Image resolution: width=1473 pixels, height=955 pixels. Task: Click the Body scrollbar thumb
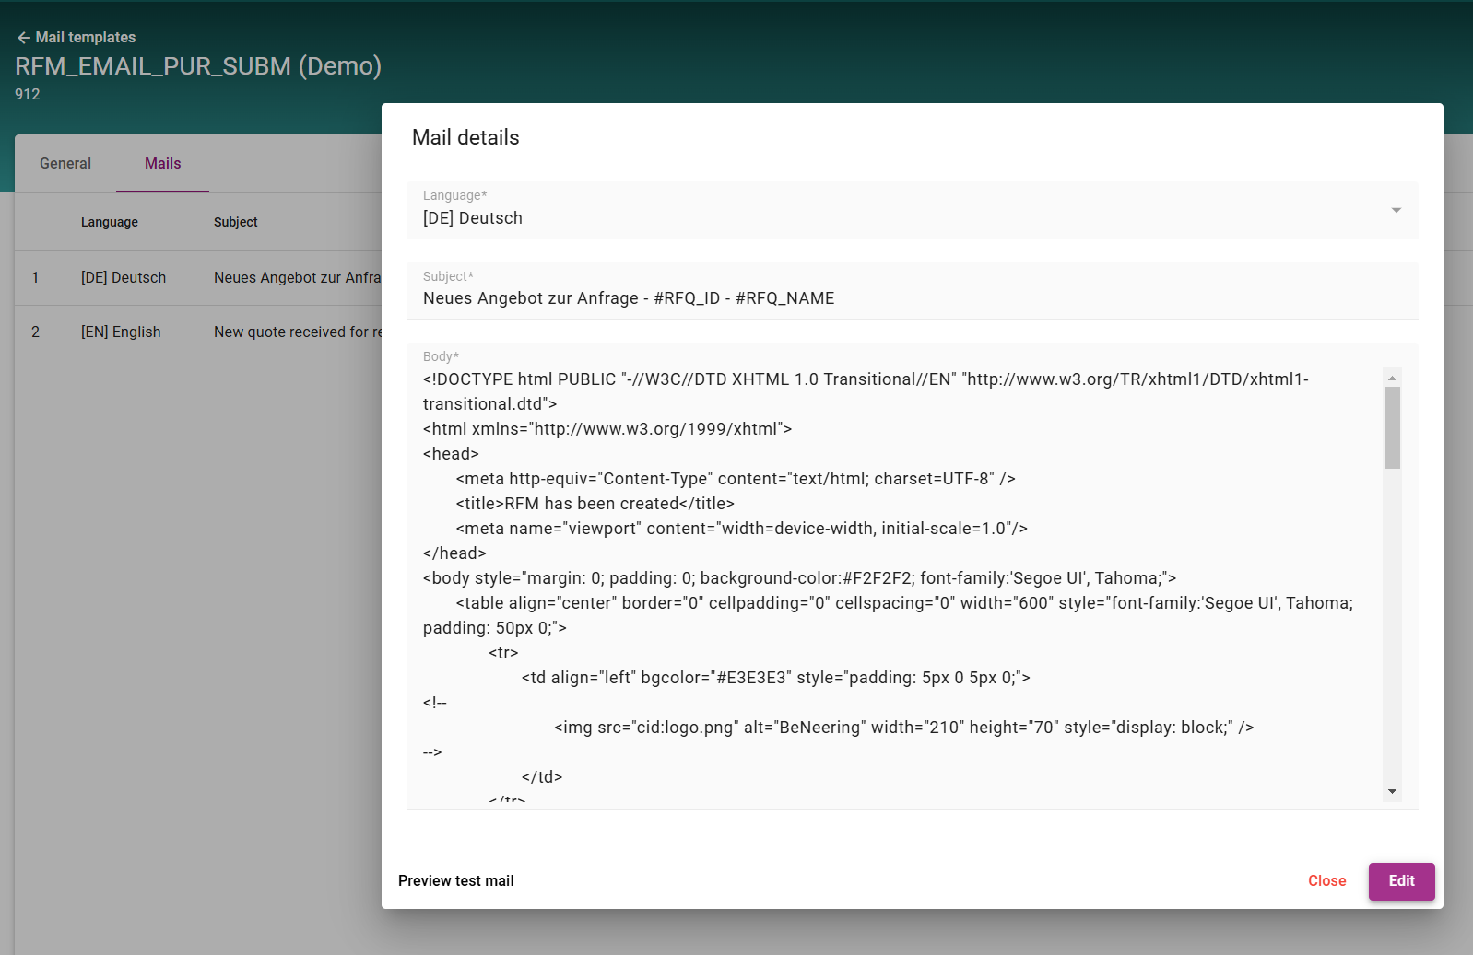(x=1392, y=427)
